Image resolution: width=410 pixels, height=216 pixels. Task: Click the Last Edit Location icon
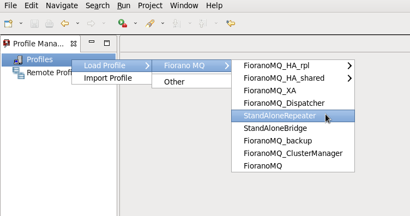point(231,23)
